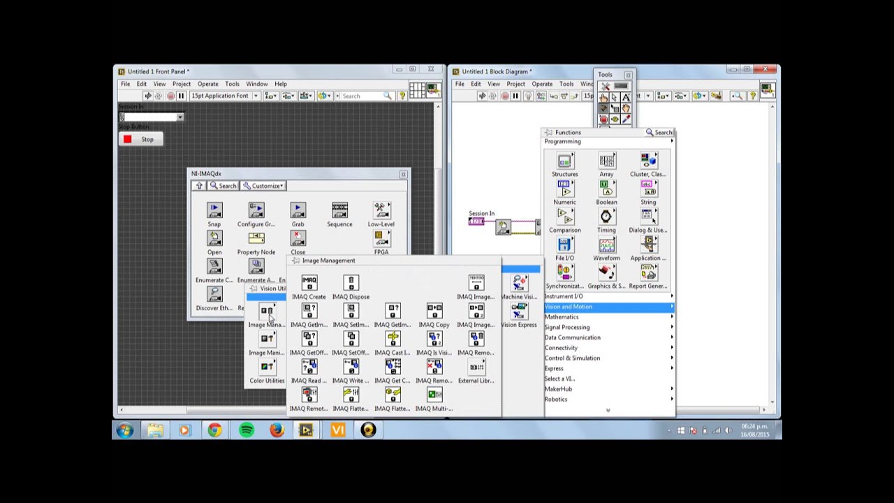Expand the Mathematics category

tap(608, 316)
